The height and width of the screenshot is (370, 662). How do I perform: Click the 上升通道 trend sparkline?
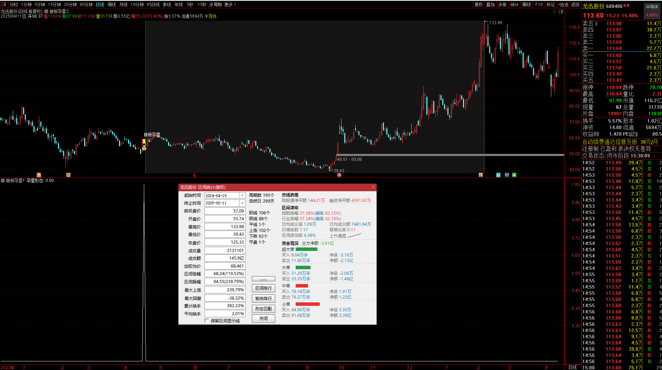tap(354, 236)
